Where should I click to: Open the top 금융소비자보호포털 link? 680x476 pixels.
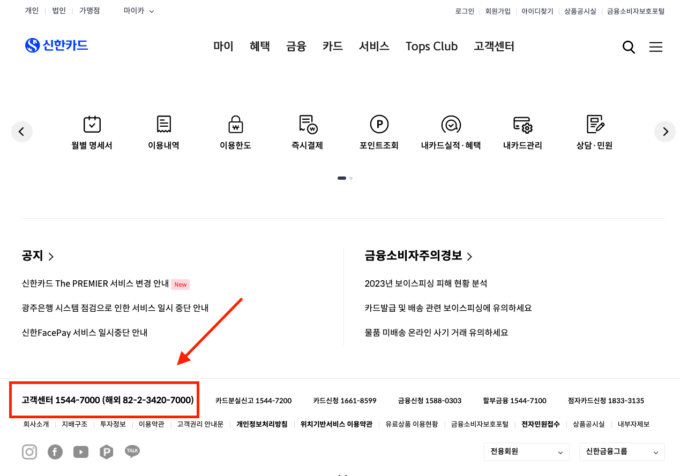pos(636,11)
